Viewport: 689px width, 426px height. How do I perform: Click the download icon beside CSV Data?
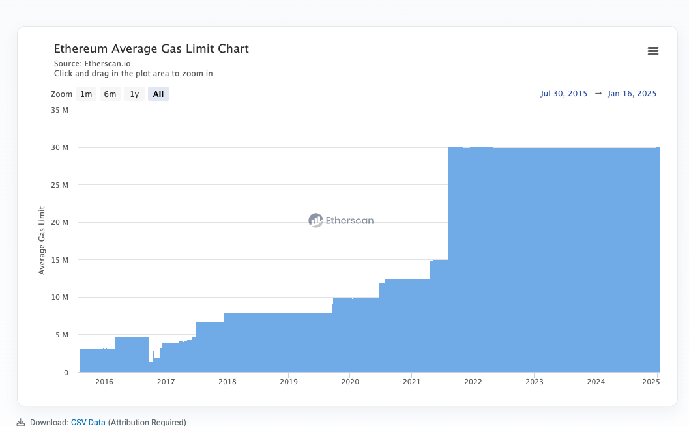coord(21,423)
